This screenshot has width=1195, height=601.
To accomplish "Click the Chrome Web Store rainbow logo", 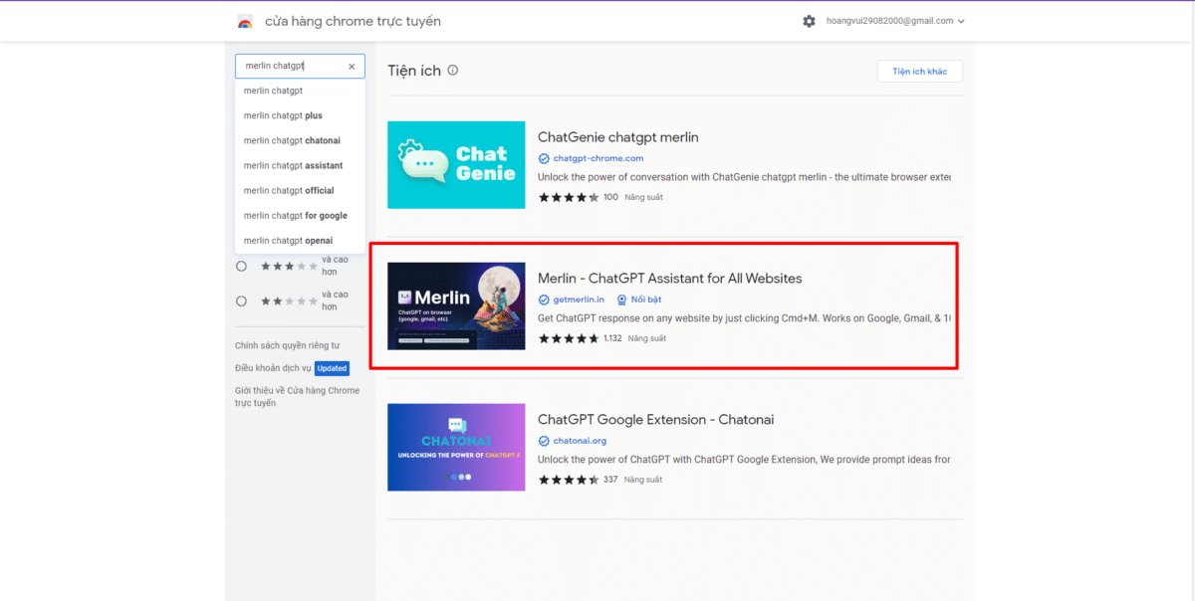I will 245,21.
